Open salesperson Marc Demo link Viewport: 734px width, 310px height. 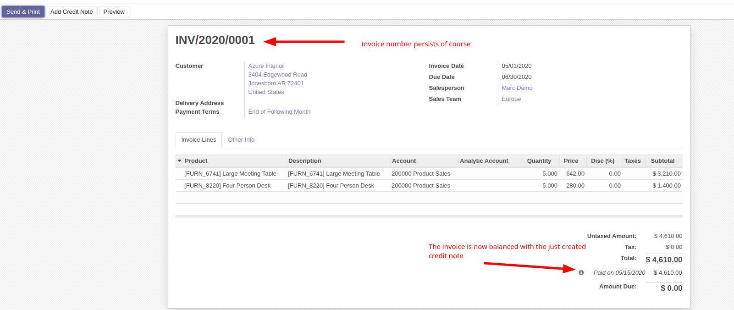[517, 88]
